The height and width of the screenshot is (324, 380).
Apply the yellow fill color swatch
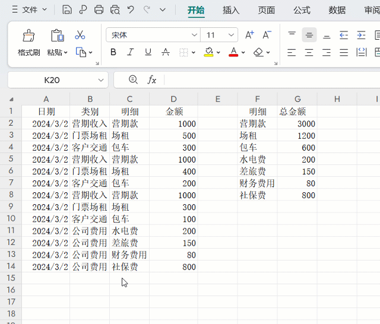click(x=208, y=52)
